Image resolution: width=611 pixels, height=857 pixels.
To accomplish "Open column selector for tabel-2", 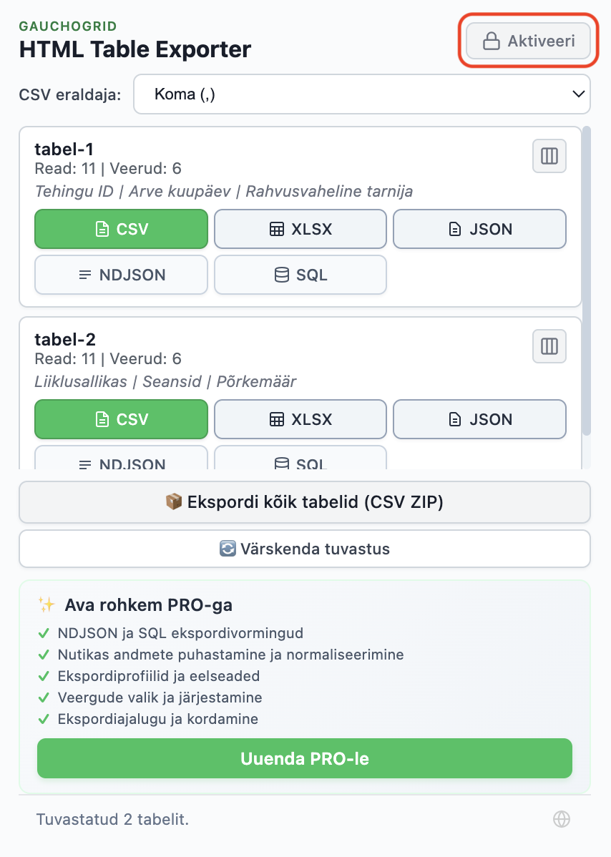I will pos(549,346).
